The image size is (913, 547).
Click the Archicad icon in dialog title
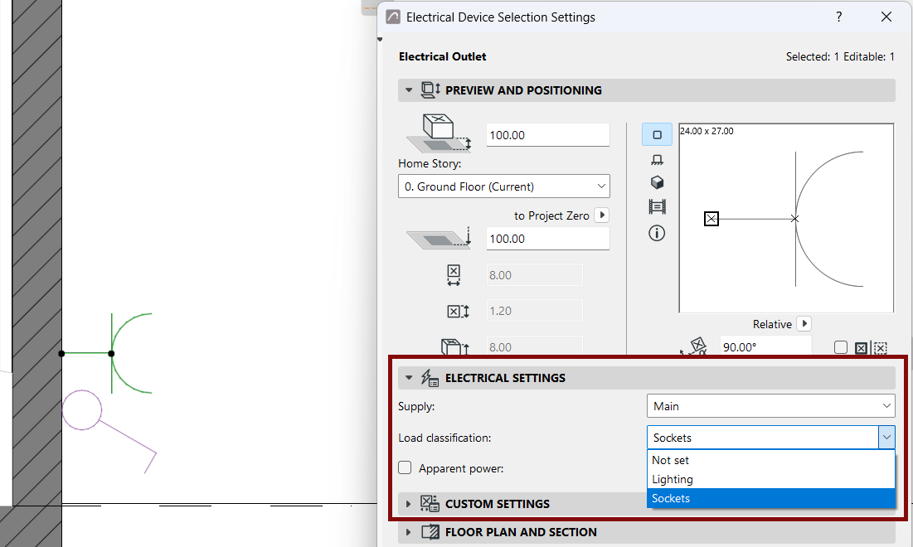tap(393, 17)
